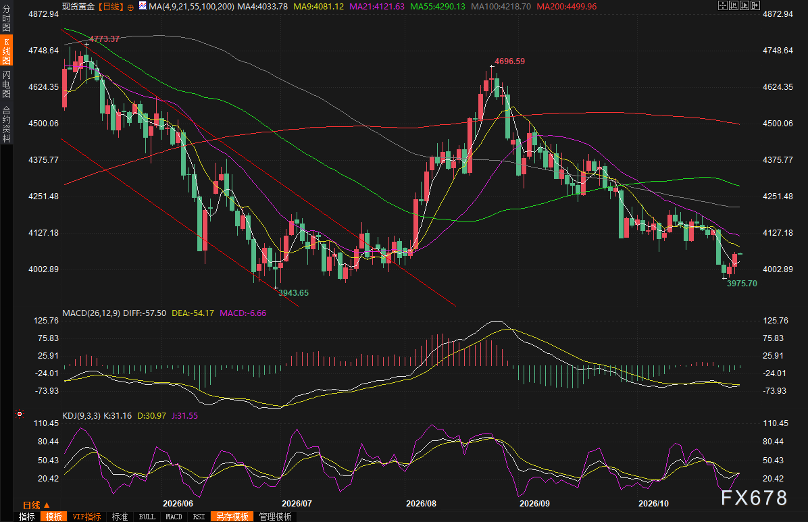Choose the 标准 template
Viewport: 808px width, 522px height.
click(120, 517)
